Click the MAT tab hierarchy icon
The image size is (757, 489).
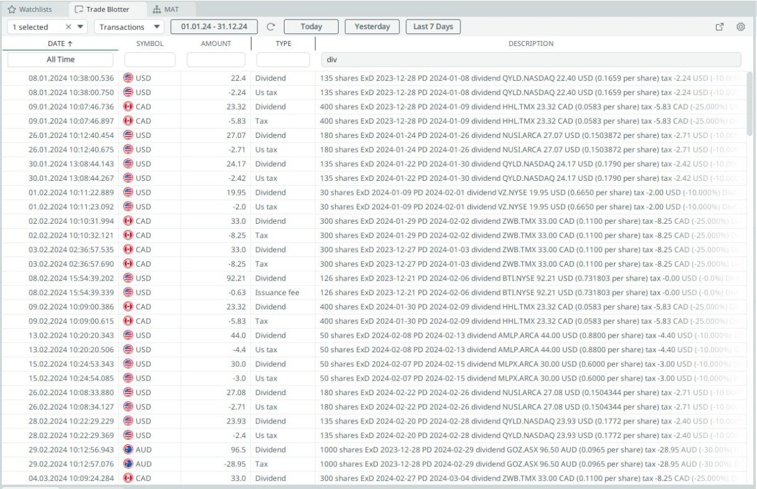point(157,9)
